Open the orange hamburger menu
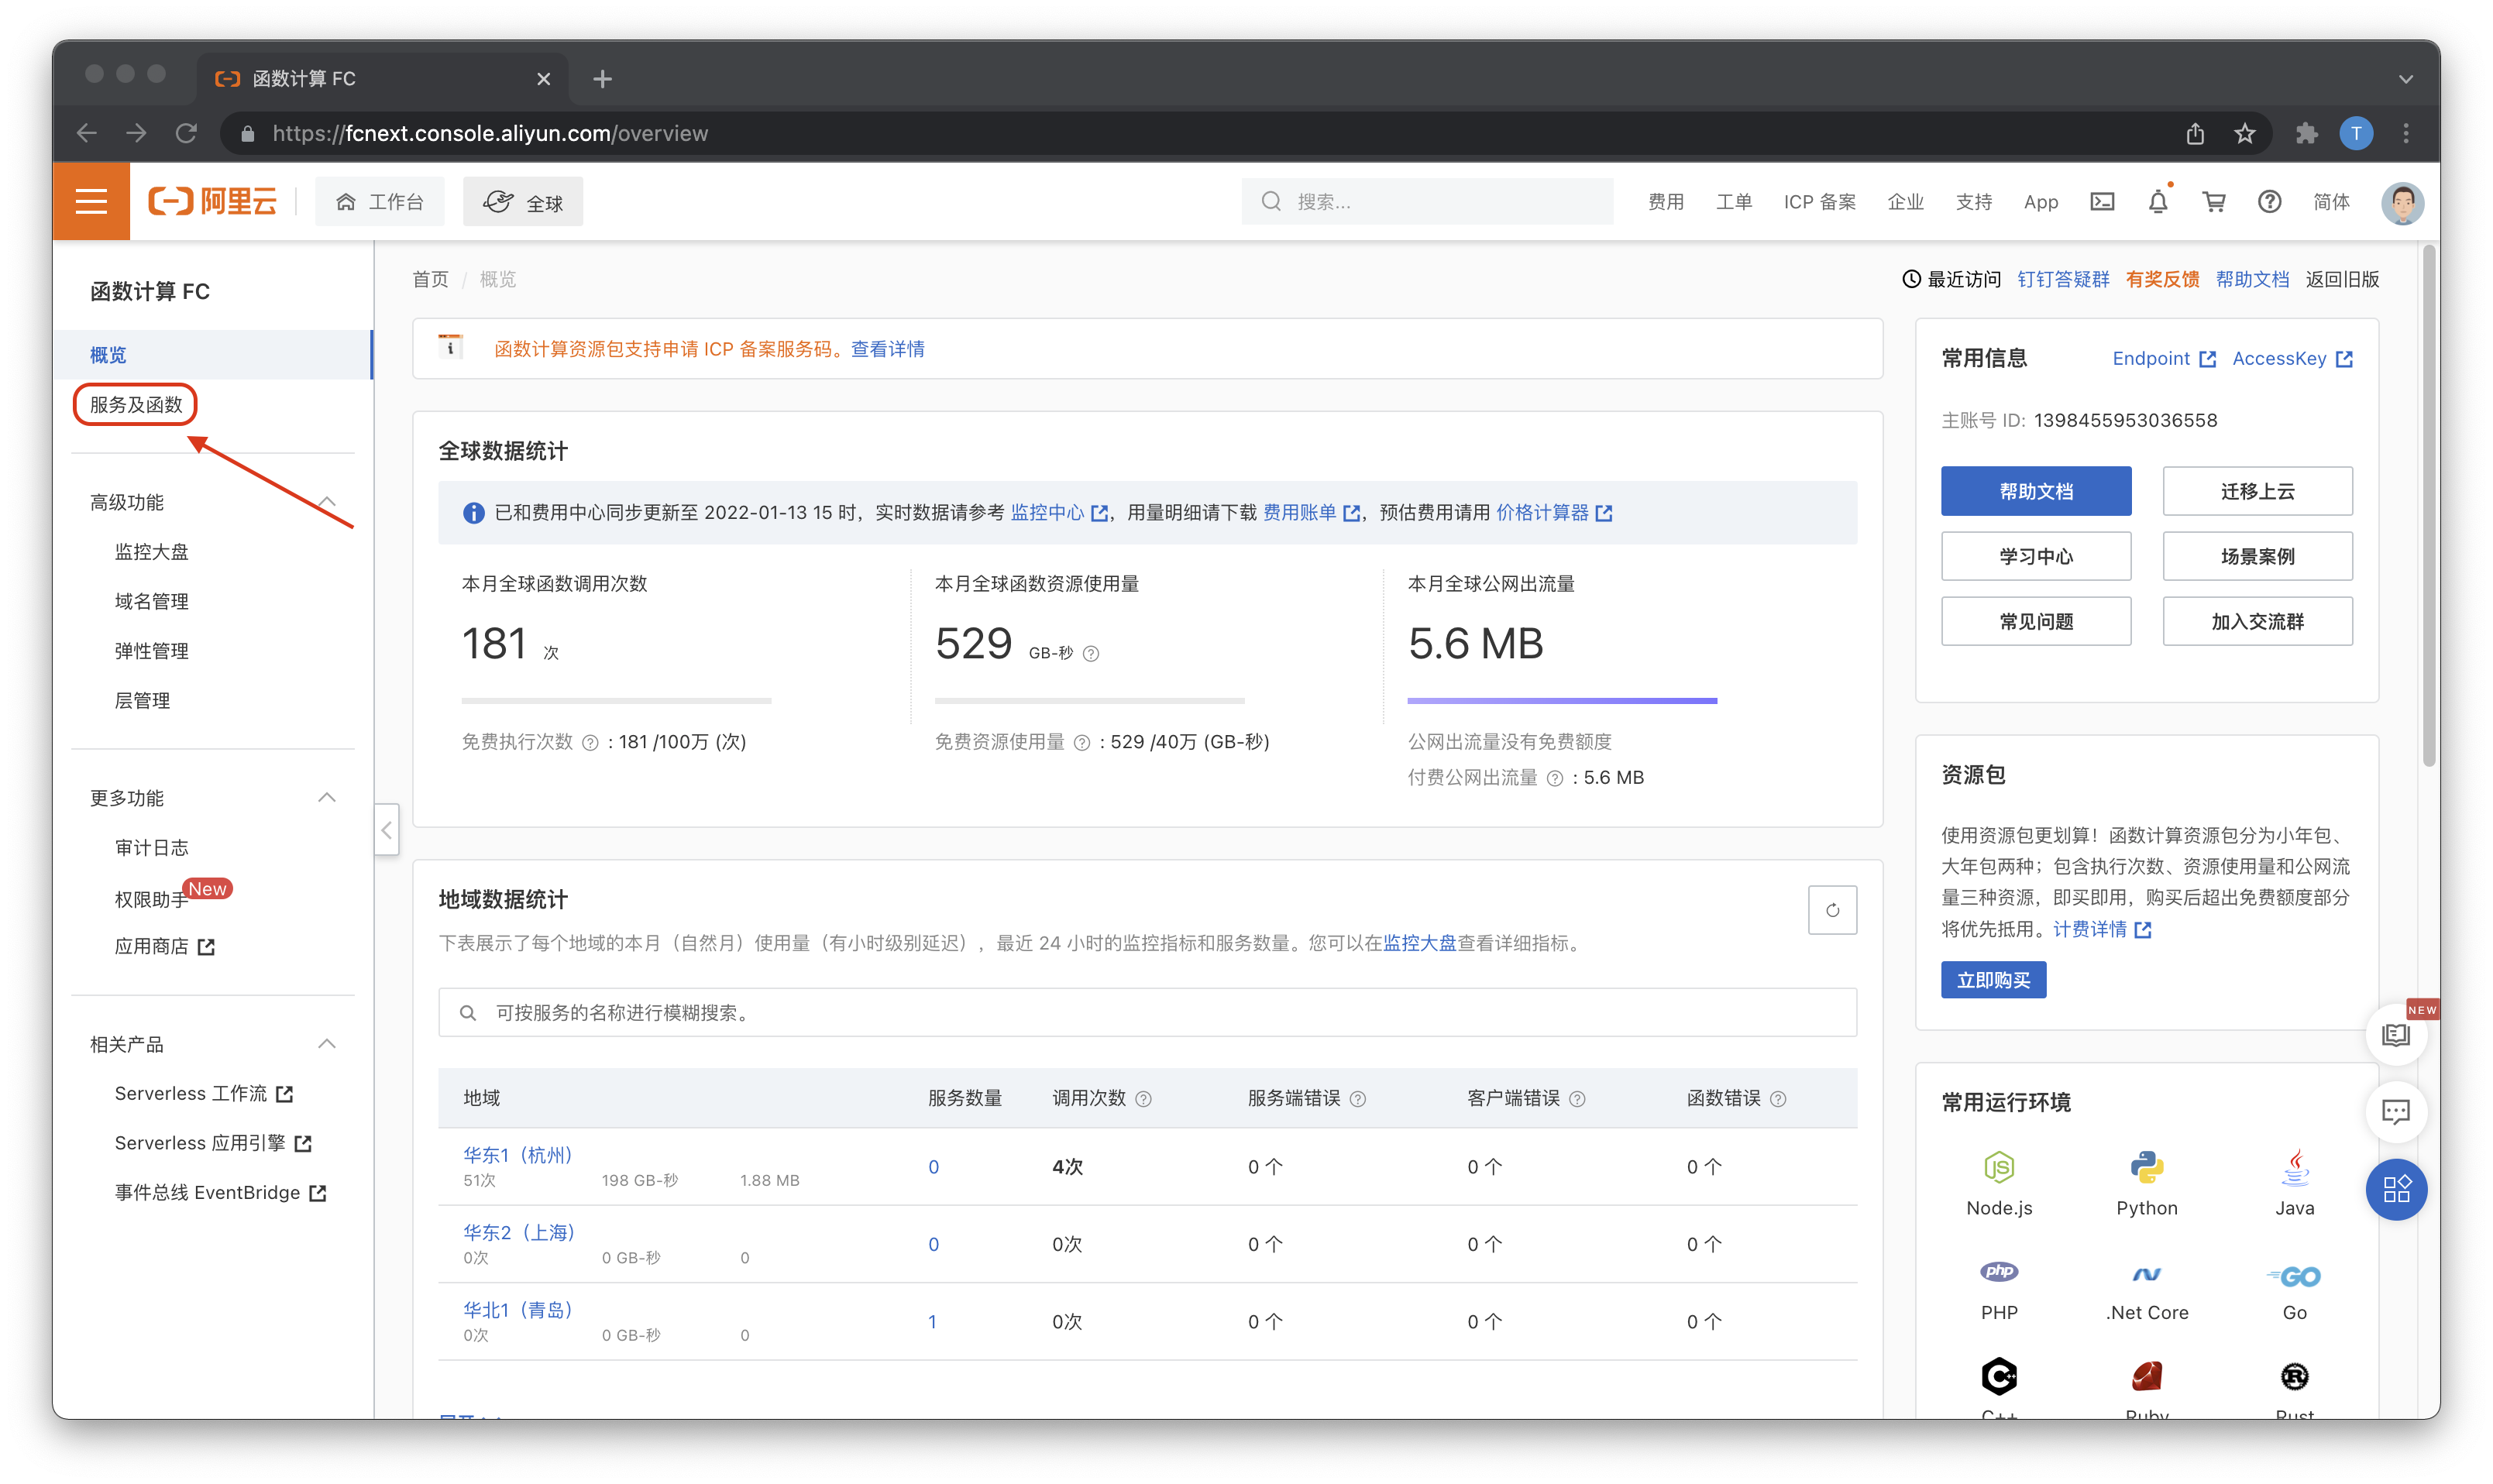Image resolution: width=2493 pixels, height=1484 pixels. (x=91, y=201)
